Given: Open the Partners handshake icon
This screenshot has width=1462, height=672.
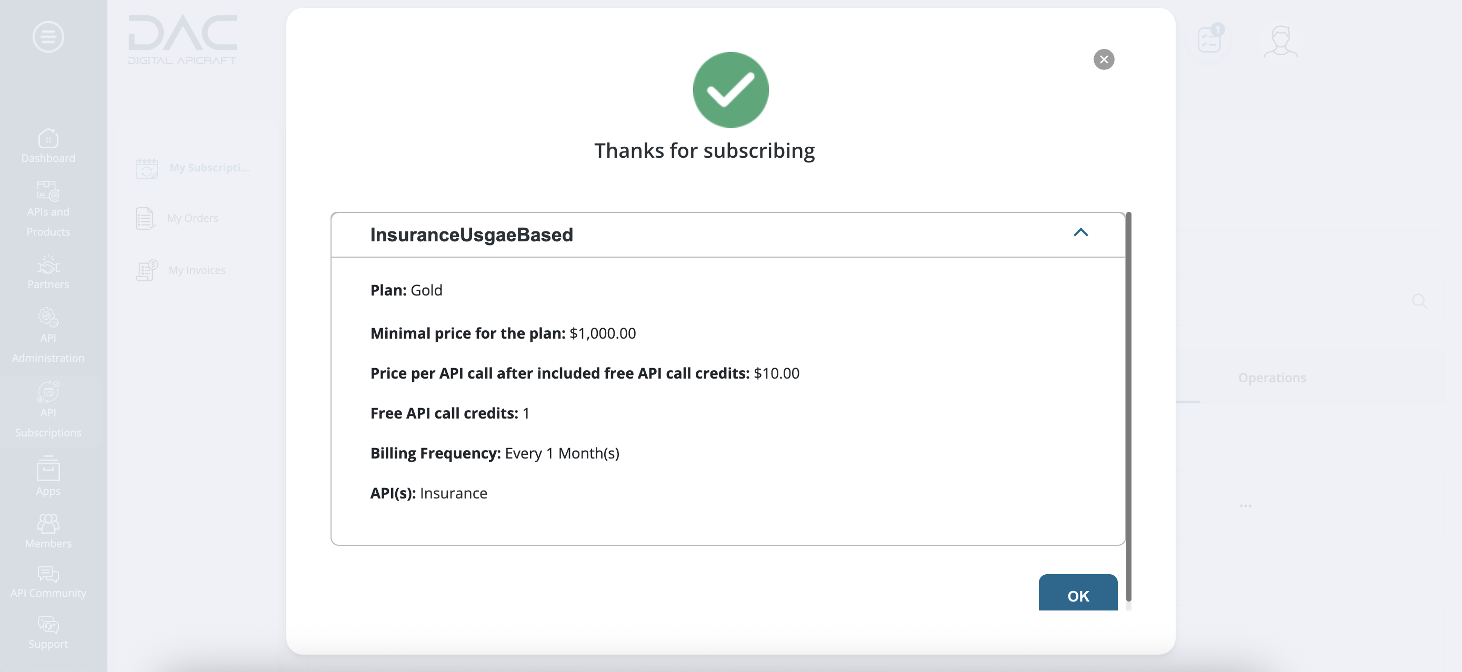Looking at the screenshot, I should (x=48, y=265).
